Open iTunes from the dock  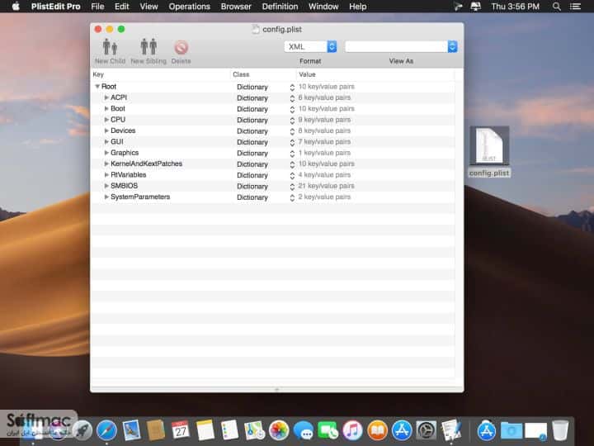352,430
